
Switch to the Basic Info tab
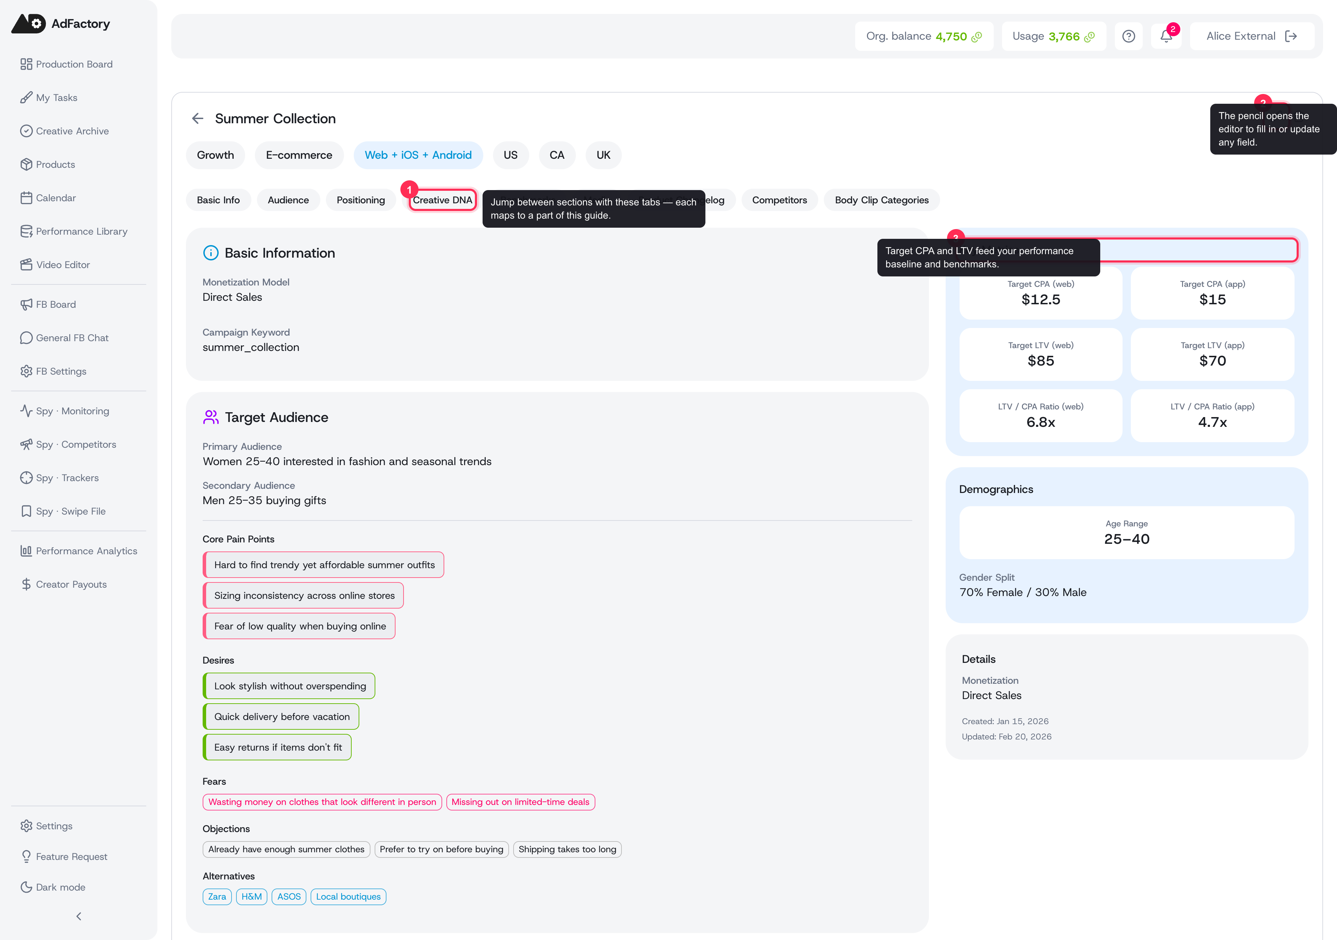(218, 200)
